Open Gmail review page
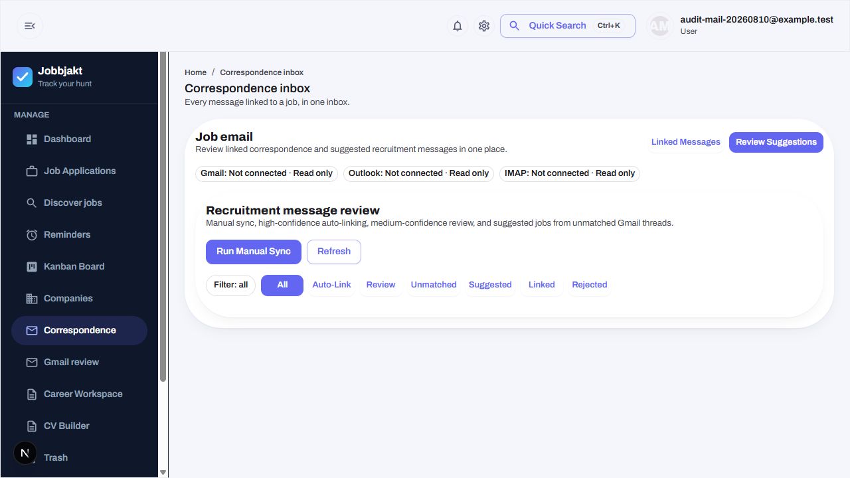 (79, 362)
